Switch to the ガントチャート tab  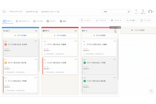(23, 21)
